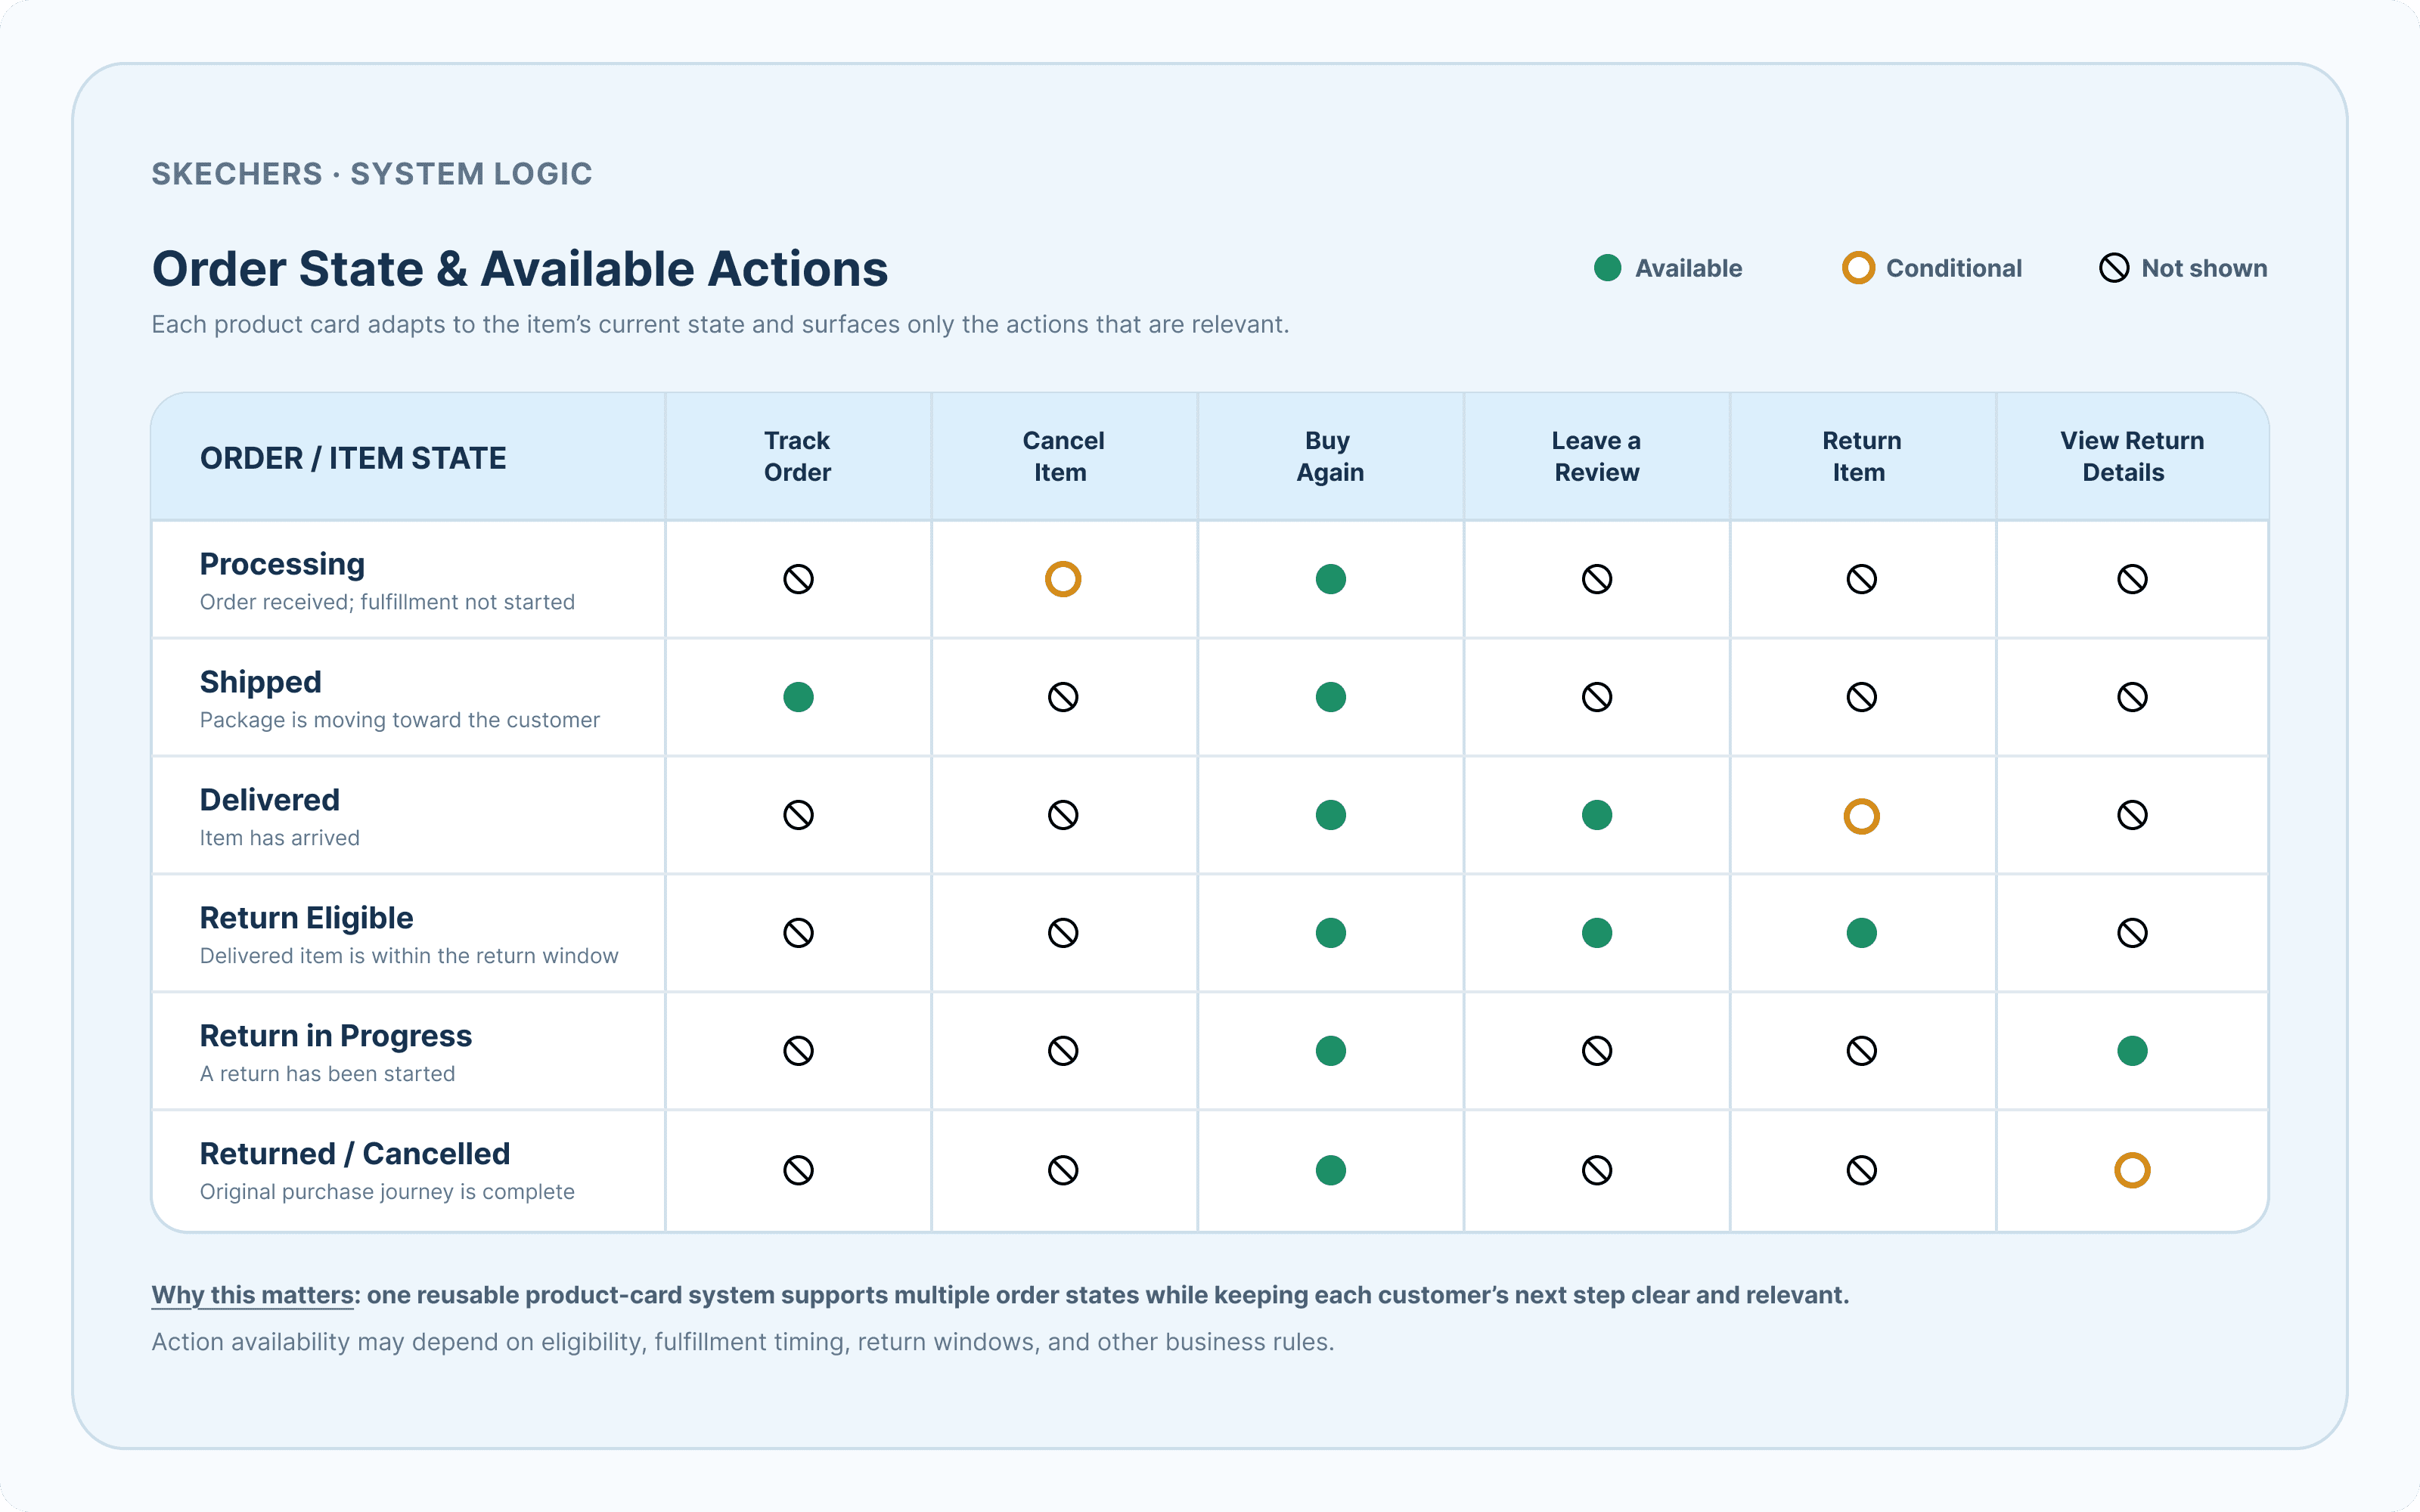Image resolution: width=2420 pixels, height=1512 pixels.
Task: Click the Return Eligible row title
Action: [x=306, y=918]
